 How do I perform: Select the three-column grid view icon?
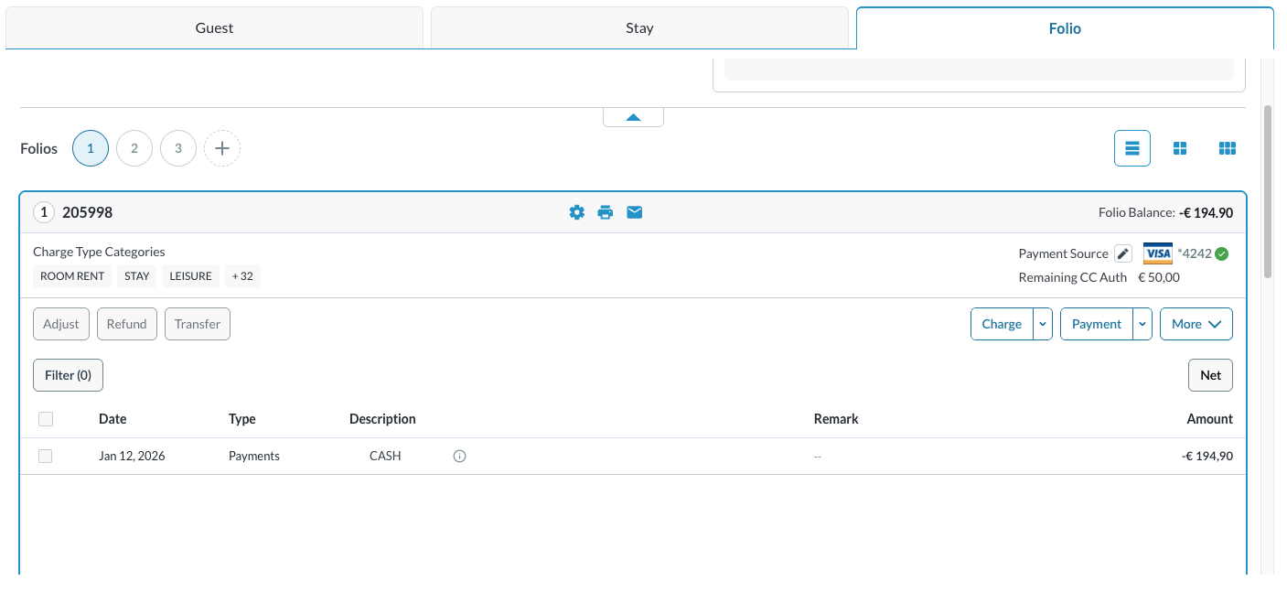click(x=1227, y=147)
